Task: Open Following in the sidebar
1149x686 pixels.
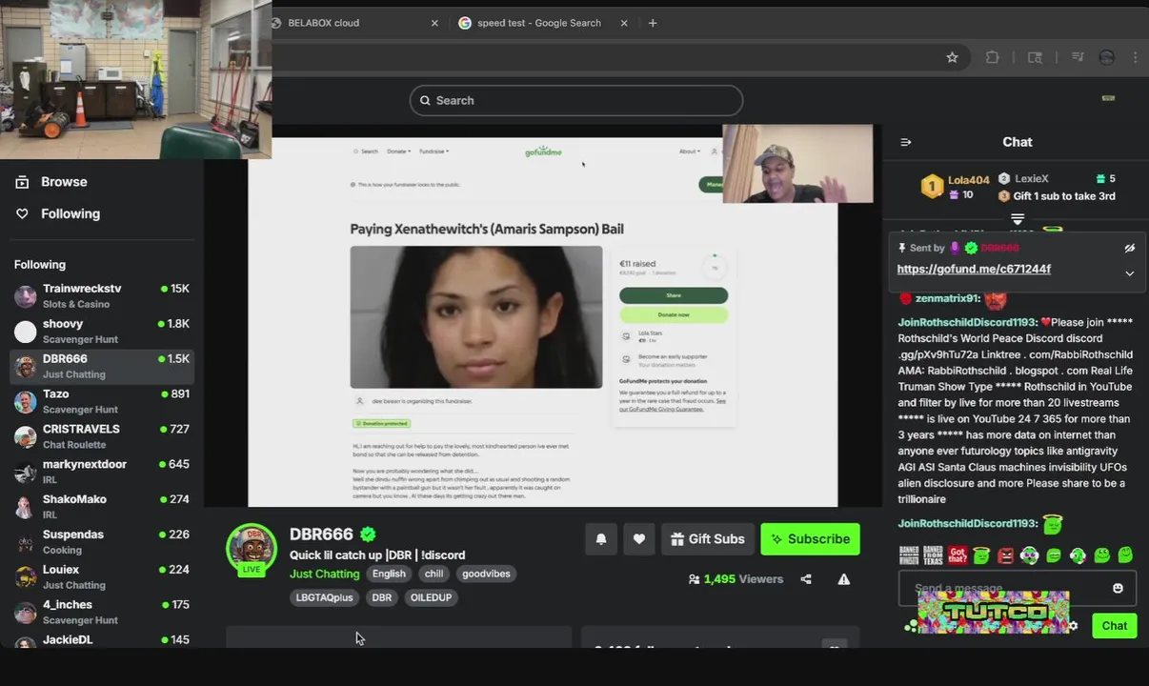Action: pos(59,213)
